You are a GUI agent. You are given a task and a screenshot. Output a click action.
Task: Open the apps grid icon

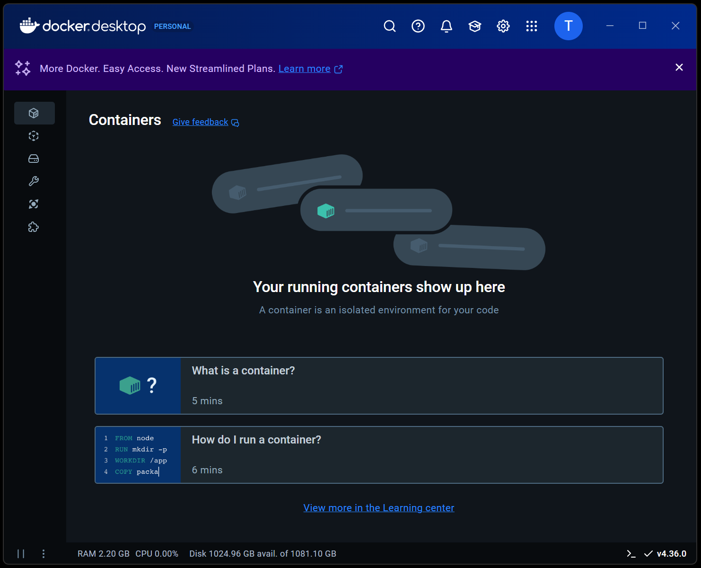point(531,26)
